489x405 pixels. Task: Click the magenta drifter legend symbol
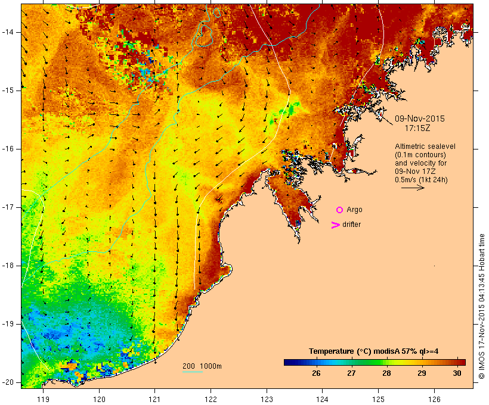[x=336, y=225]
